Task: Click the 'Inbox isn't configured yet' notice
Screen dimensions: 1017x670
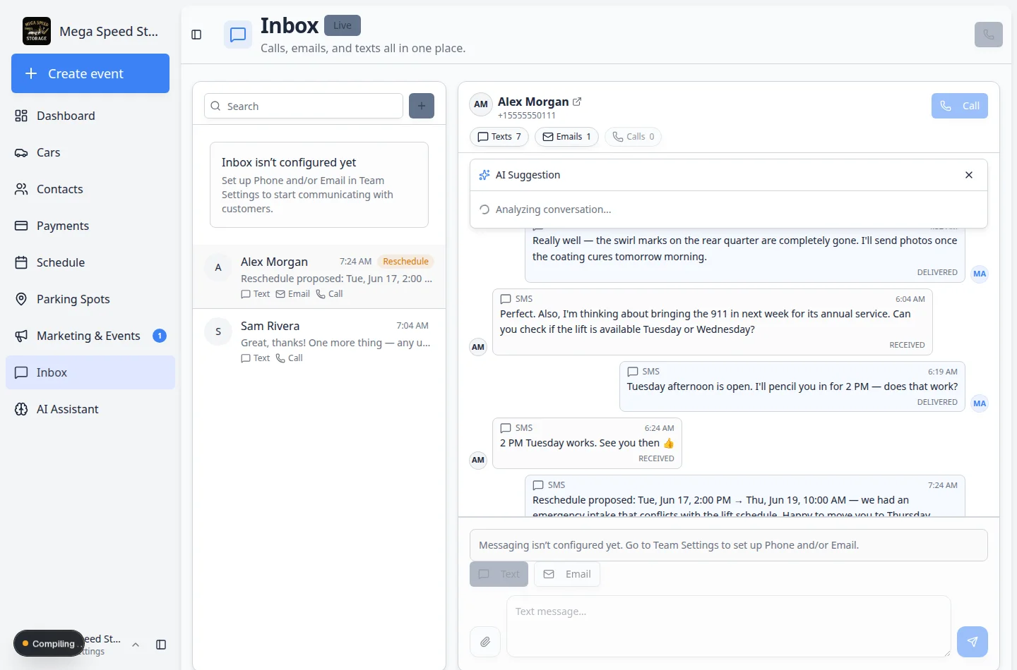Action: [x=319, y=185]
